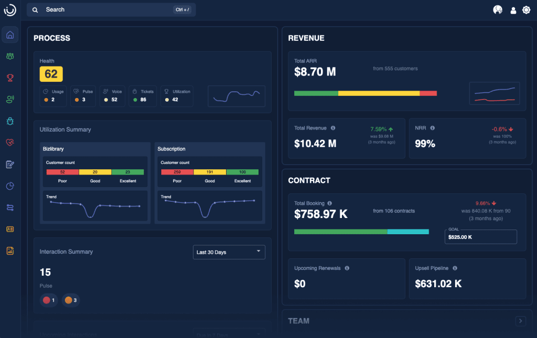Click the Upsell Pipeline info icon

pos(455,268)
